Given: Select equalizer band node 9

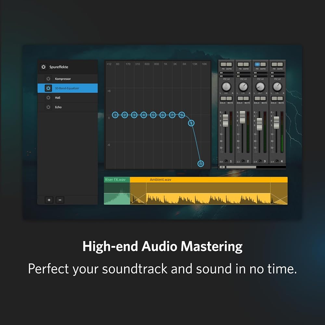Looking at the screenshot, I should (x=191, y=123).
